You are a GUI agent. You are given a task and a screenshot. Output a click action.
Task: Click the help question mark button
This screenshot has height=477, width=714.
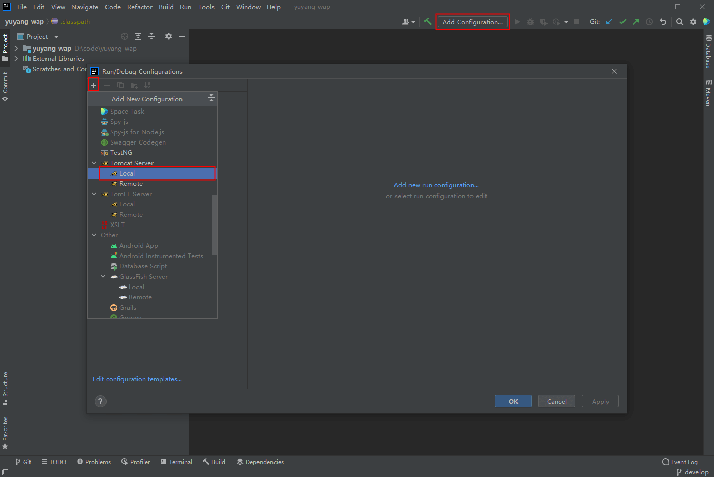(x=100, y=401)
